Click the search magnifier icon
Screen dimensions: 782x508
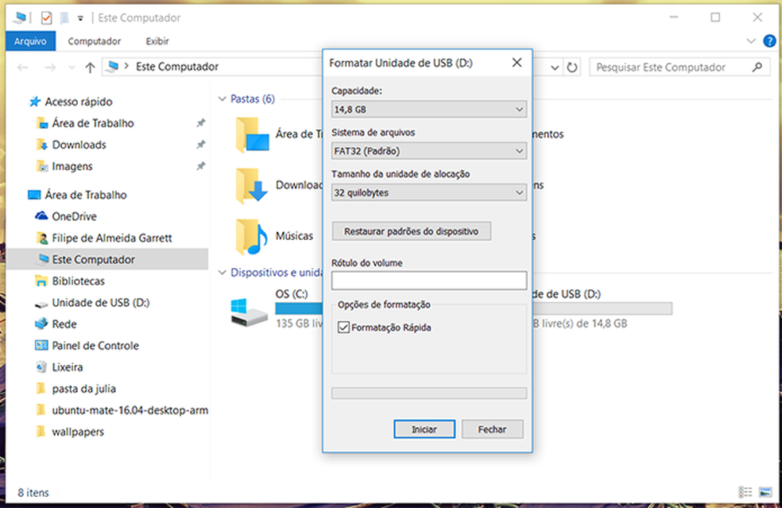coord(757,67)
